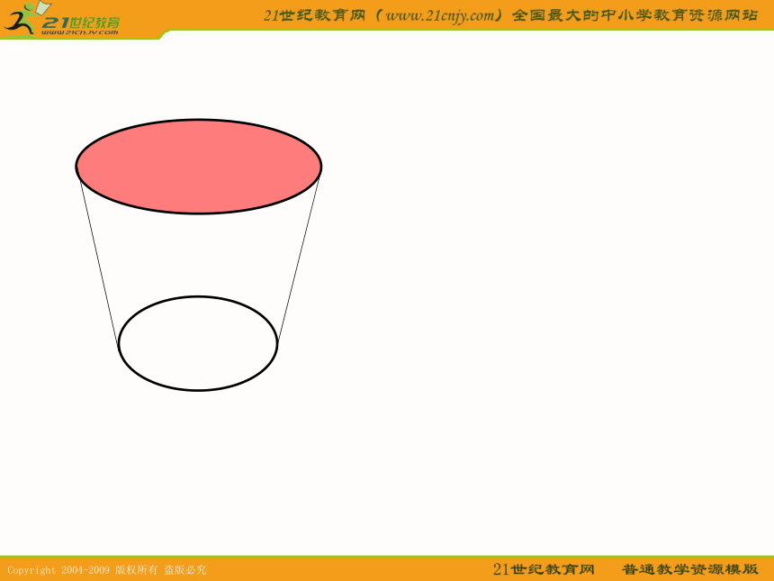Click the header text with www.21cnjy.com
774x581 pixels.
coord(510,15)
